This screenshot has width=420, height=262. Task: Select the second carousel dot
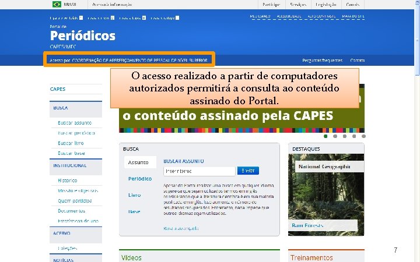coord(335,136)
